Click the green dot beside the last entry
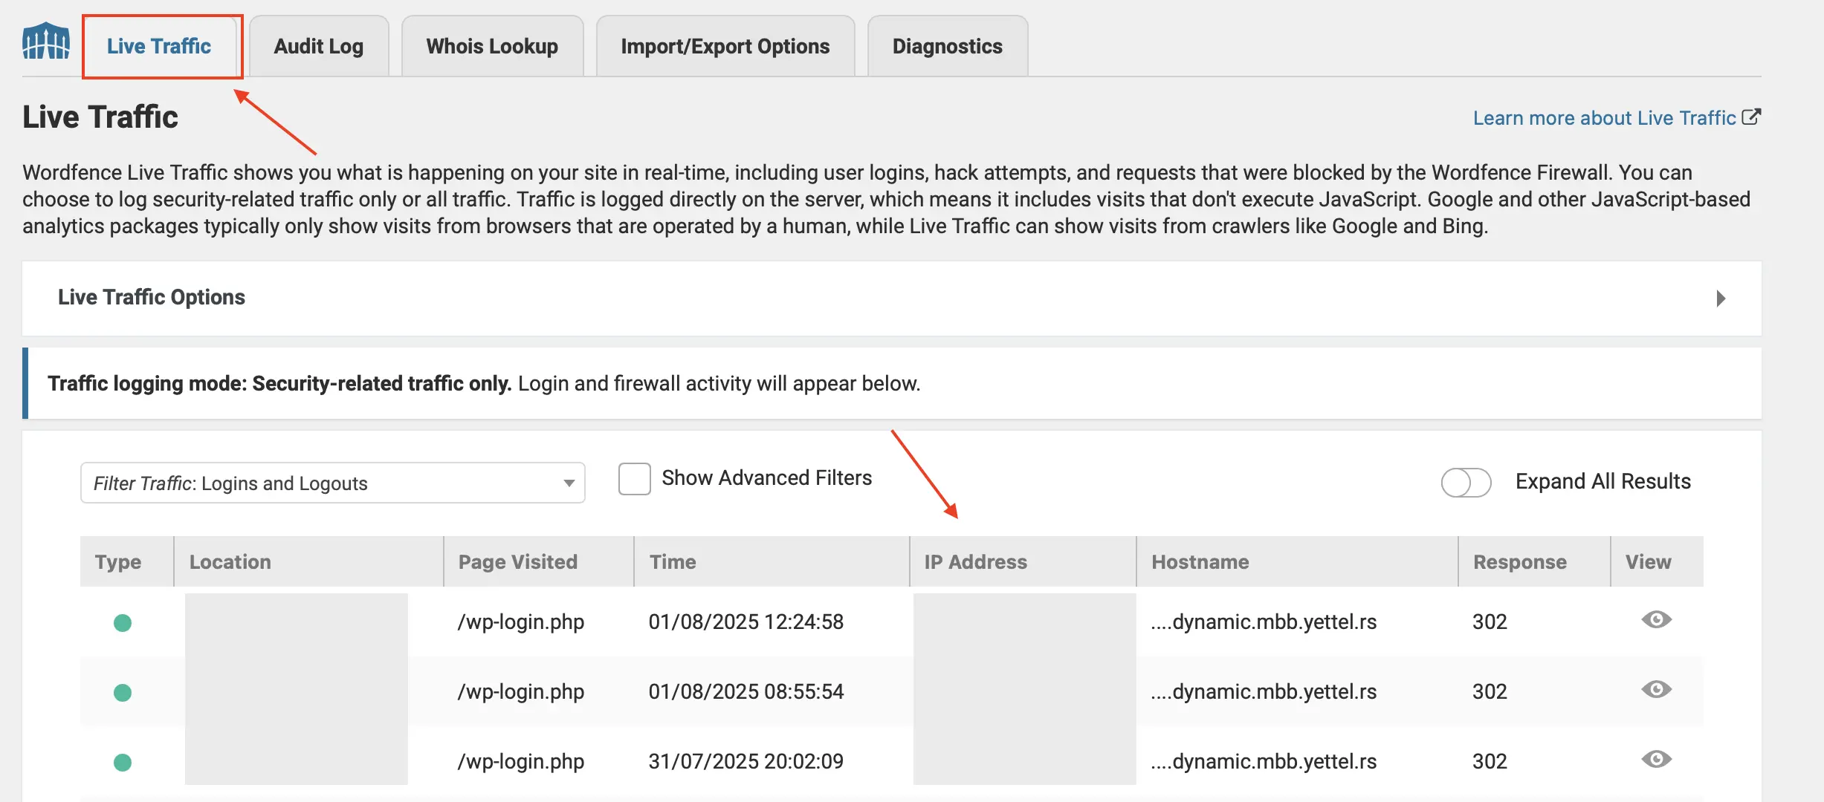Viewport: 1824px width, 802px height. click(x=124, y=761)
